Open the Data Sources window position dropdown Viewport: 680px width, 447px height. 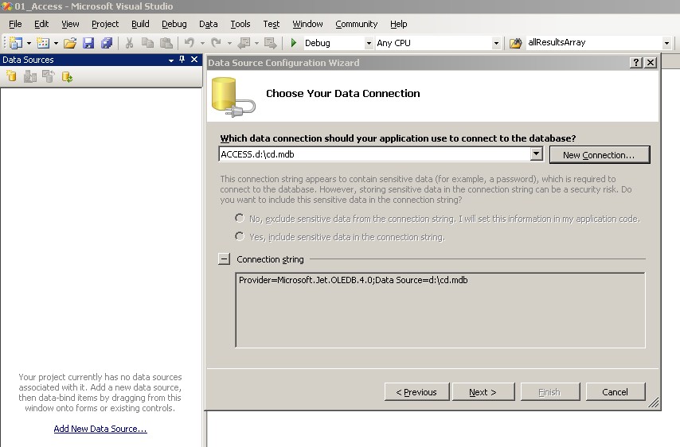point(171,60)
